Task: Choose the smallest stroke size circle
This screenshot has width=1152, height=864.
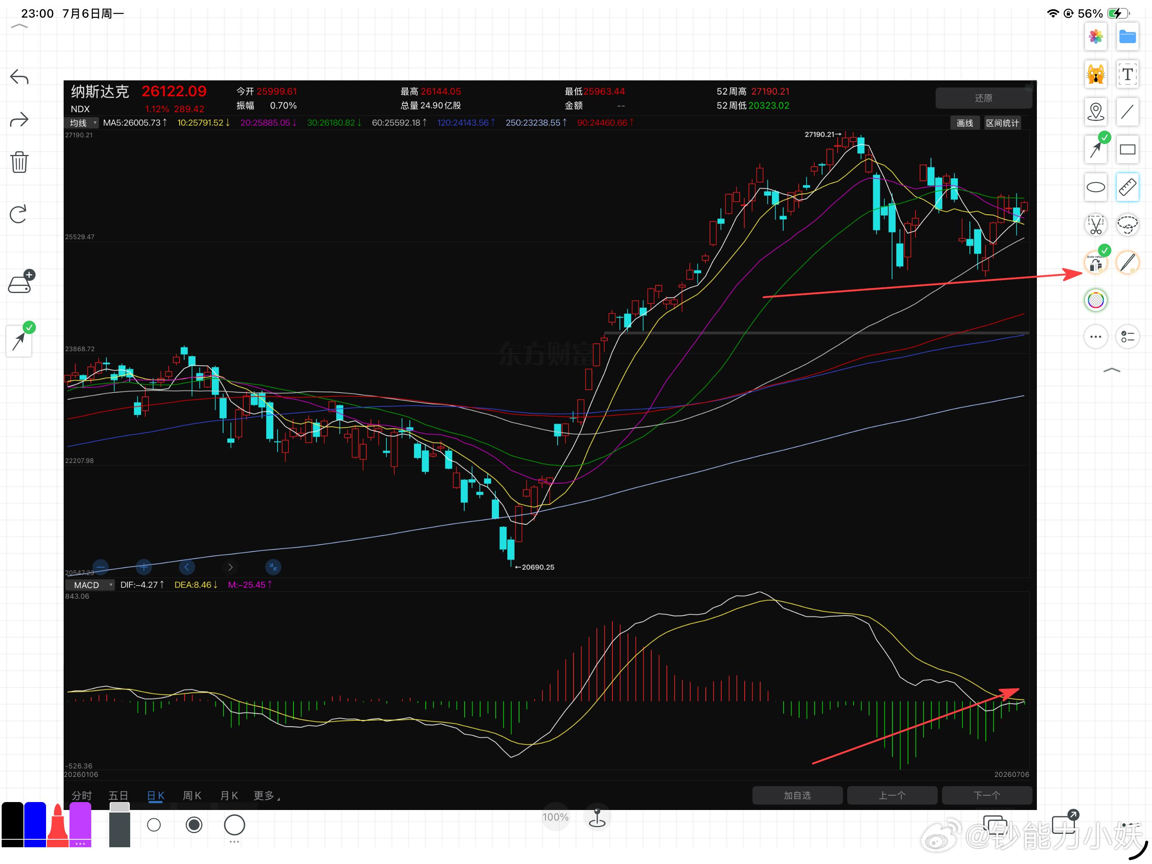Action: point(154,825)
